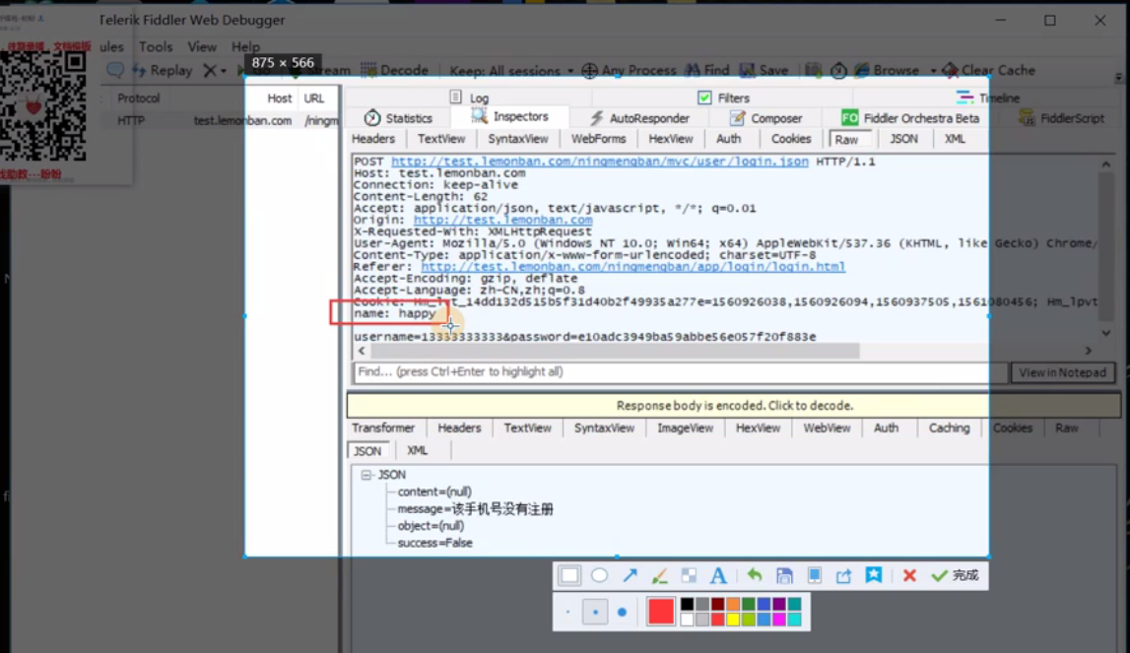Open the AutoResponder tab

[640, 118]
